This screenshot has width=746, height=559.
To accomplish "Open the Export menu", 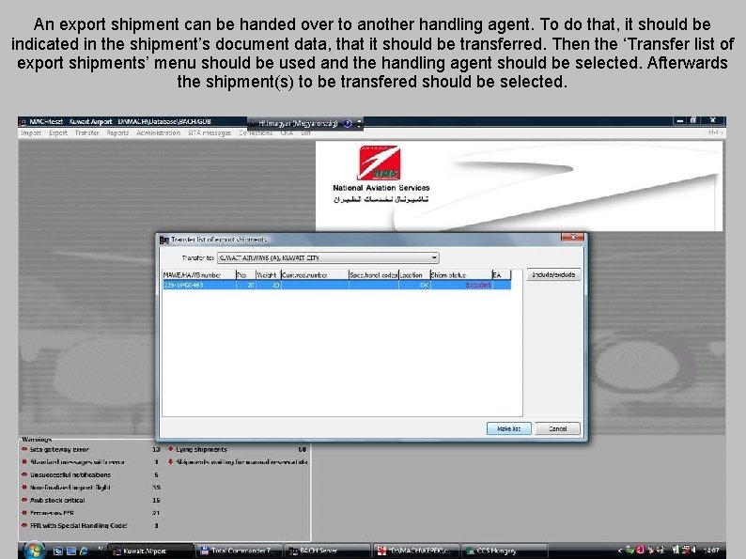I will [58, 133].
